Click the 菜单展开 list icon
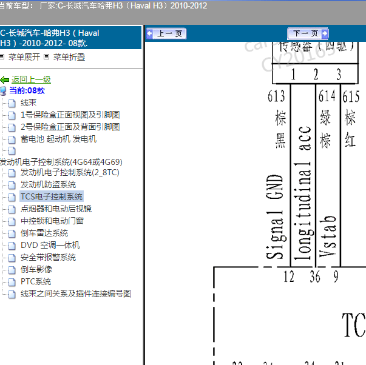The image size is (366, 365). click(x=2, y=57)
